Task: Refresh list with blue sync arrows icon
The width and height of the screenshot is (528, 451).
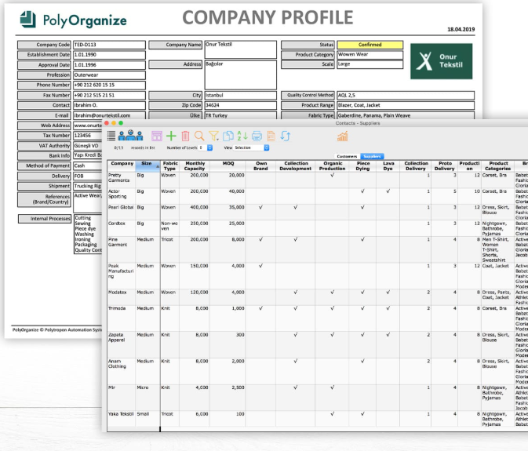Action: [286, 136]
